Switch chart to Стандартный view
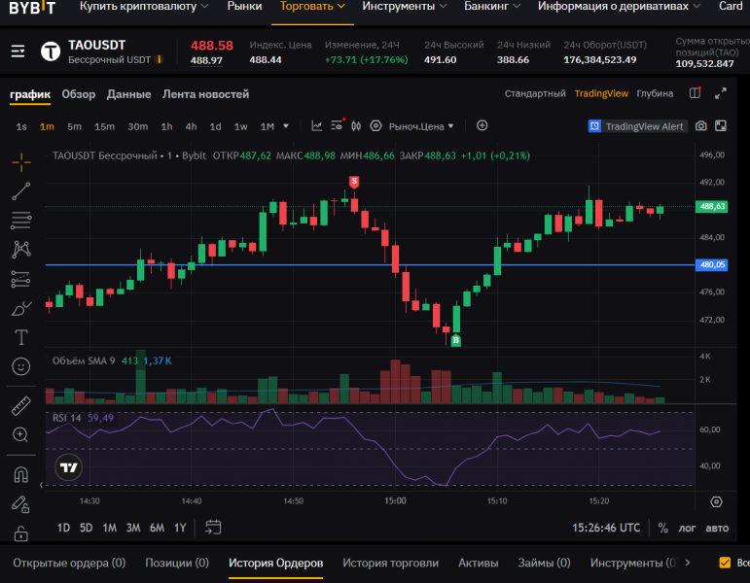 [x=535, y=93]
